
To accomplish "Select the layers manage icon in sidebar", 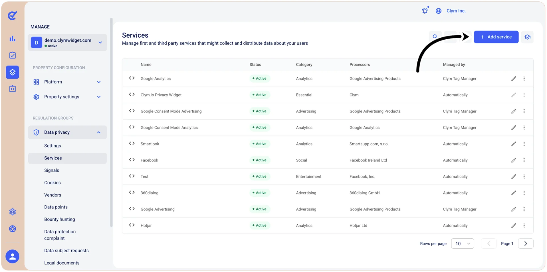I will 12,72.
